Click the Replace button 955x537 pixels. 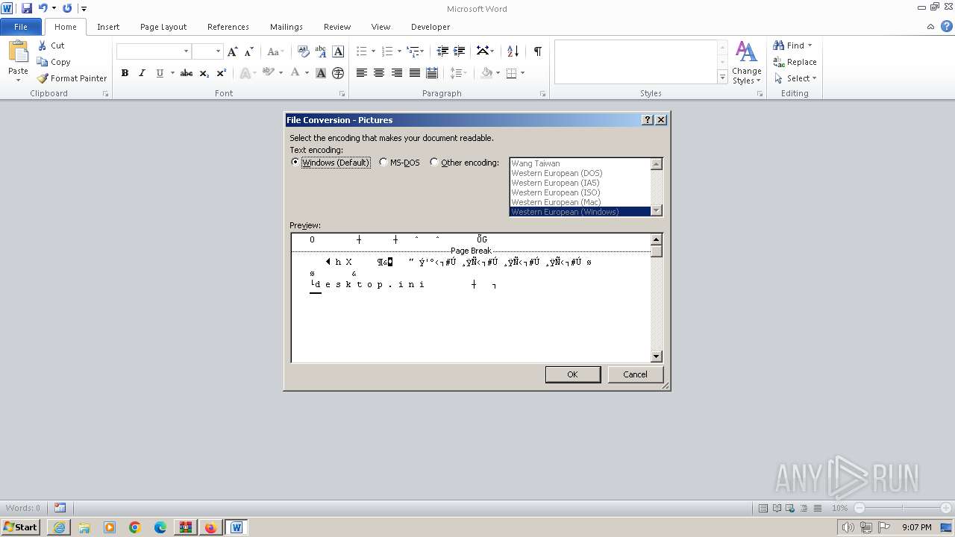coord(795,62)
